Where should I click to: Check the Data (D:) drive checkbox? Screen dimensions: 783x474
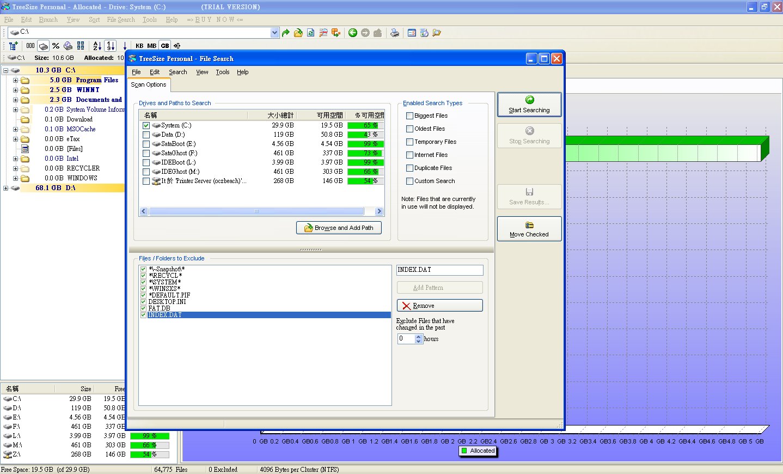point(146,135)
